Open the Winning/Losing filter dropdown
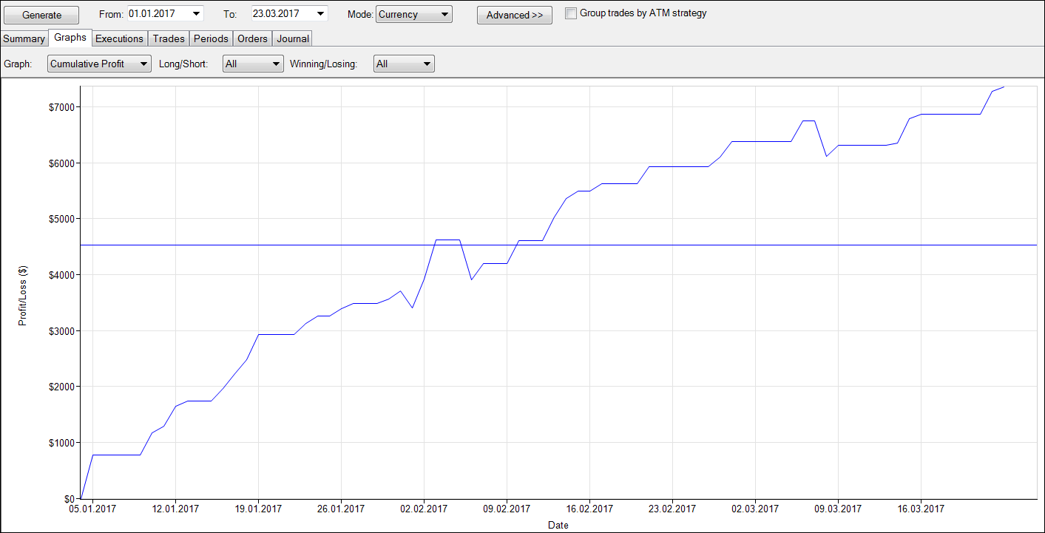The image size is (1045, 533). [427, 64]
